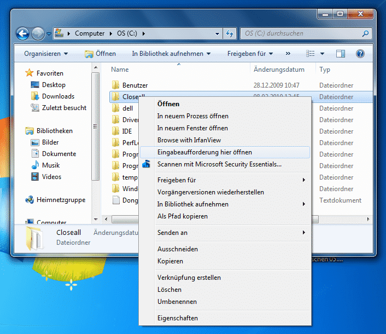Click the computer icon in the address bar

point(59,33)
